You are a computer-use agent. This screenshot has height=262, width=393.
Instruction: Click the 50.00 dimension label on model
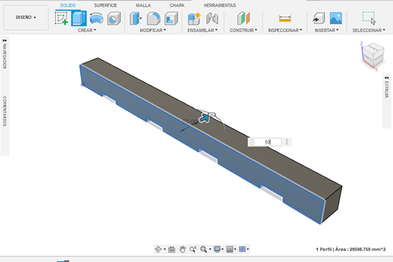189,122
